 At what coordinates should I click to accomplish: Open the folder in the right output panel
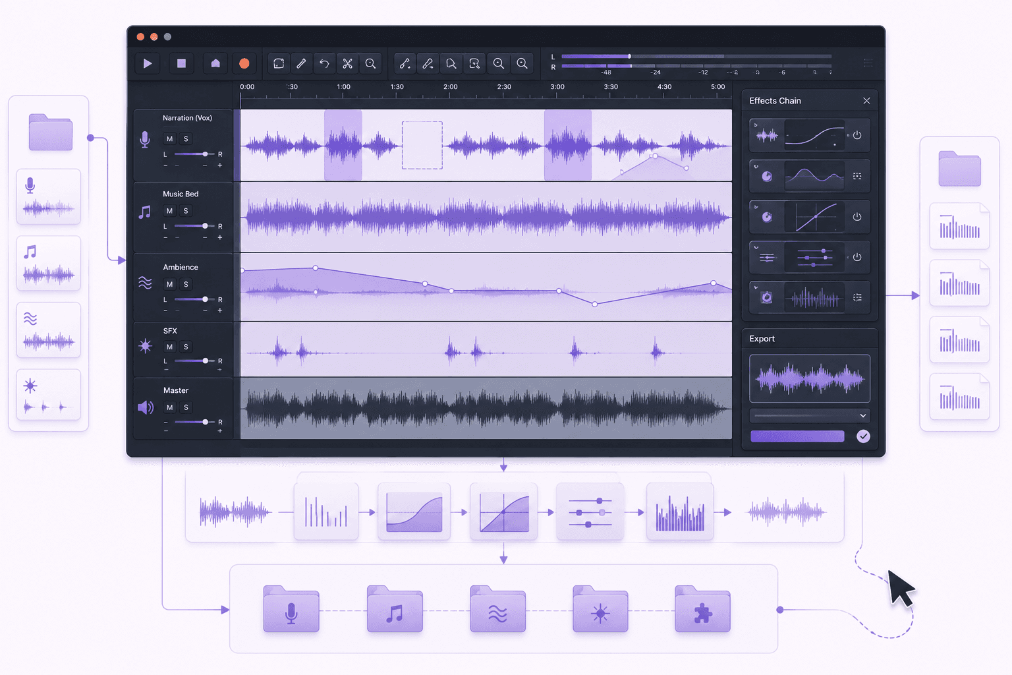coord(959,168)
